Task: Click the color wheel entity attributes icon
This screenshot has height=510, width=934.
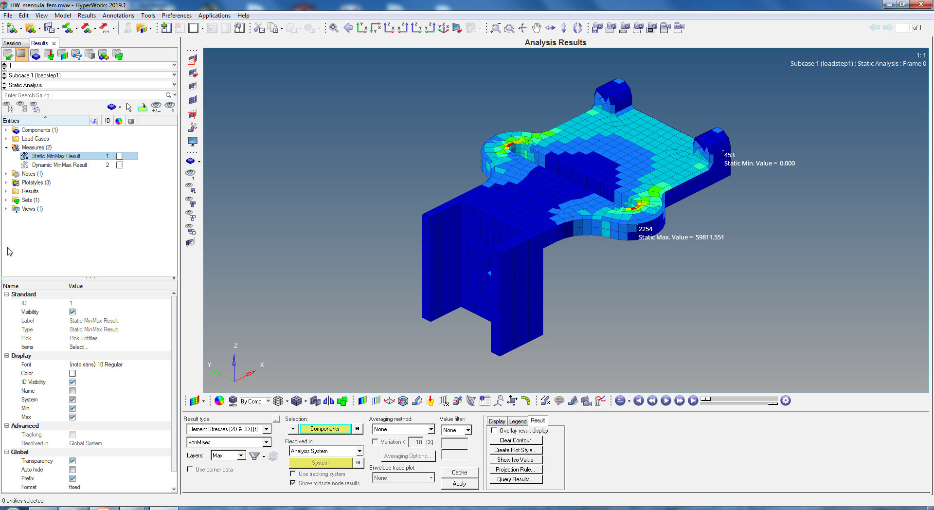Action: (x=219, y=401)
